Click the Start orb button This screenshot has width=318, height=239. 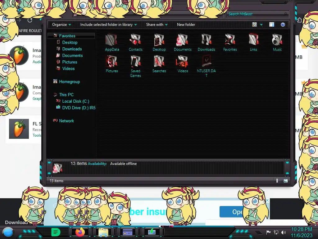pyautogui.click(x=8, y=232)
